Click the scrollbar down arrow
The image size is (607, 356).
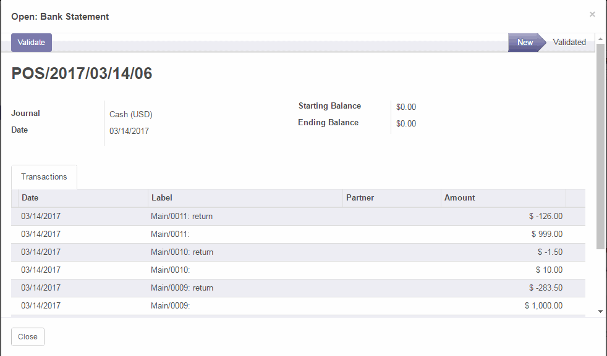pos(601,312)
